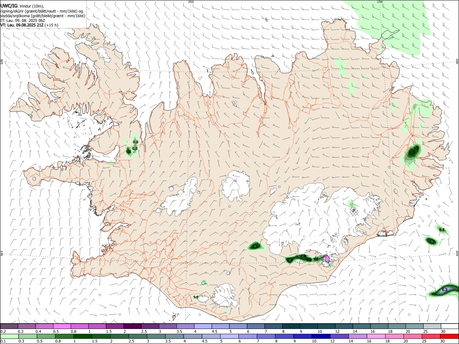Image resolution: width=459 pixels, height=344 pixels.
Task: Click the rain legend swatch starting at 2.5
Action: click(x=138, y=336)
